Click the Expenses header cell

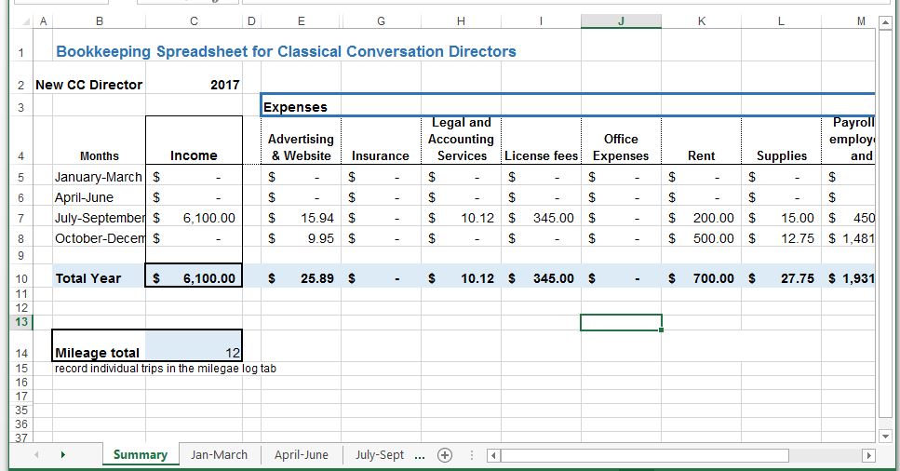(295, 107)
